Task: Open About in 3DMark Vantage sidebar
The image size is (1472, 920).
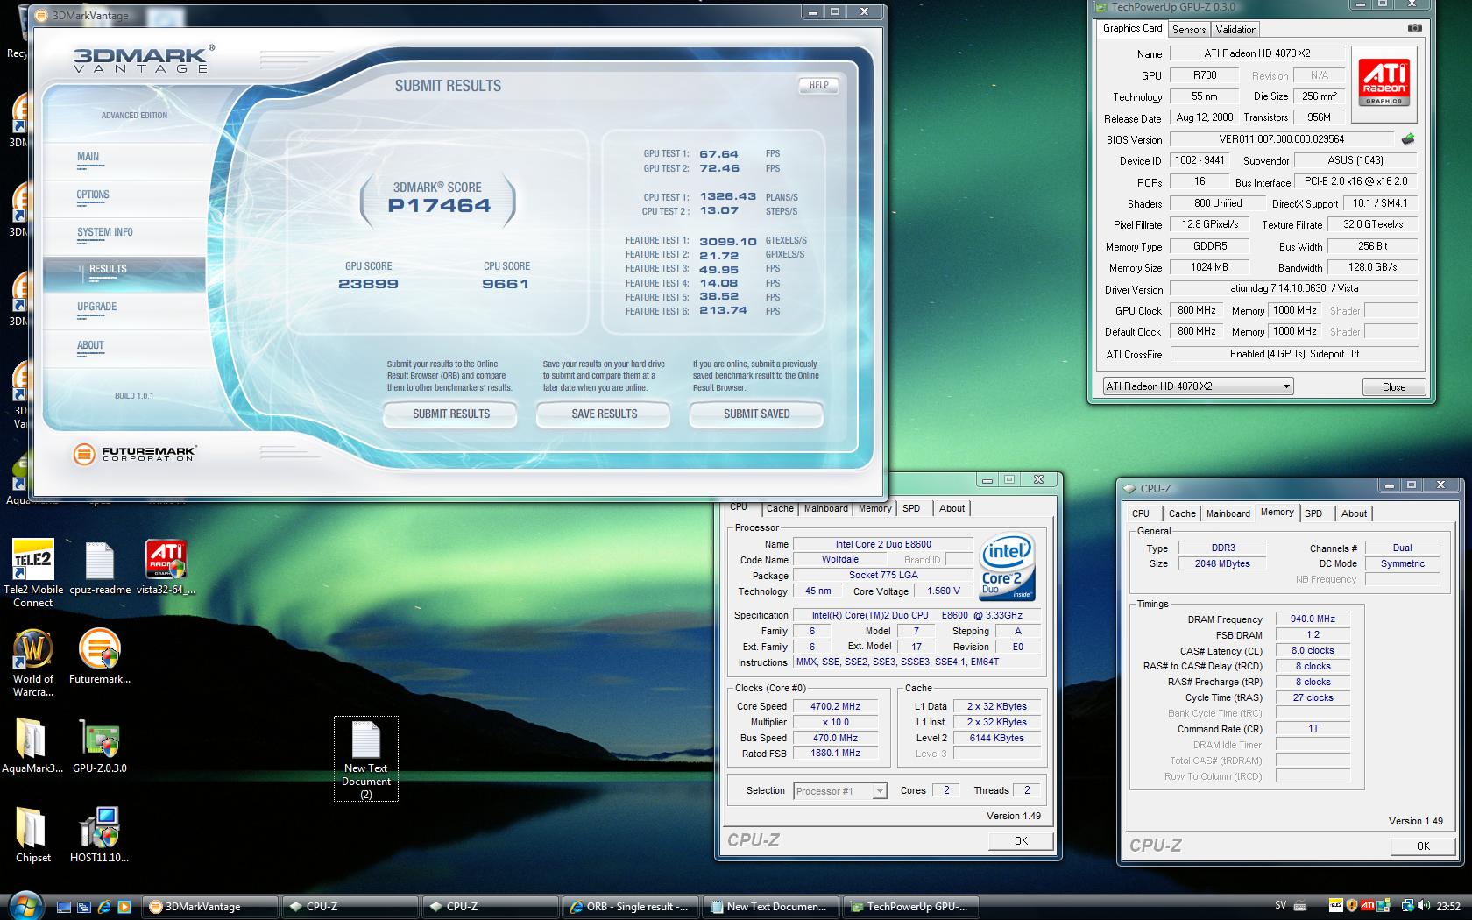Action: point(90,346)
